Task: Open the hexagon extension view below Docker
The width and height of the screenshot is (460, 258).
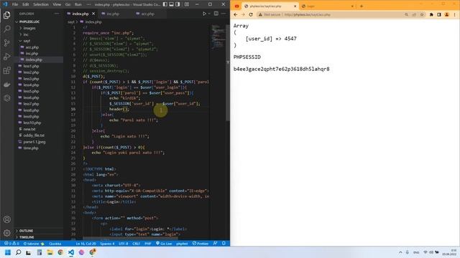Action: pyautogui.click(x=6, y=98)
